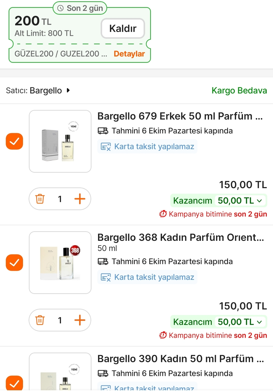This screenshot has height=391, width=273.
Task: Expand Kazancım savings for Bargello 368
Action: point(259,322)
